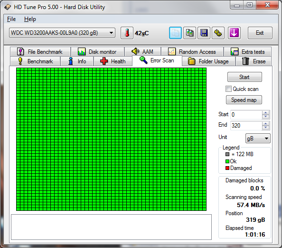Switch to the Random Access tab
This screenshot has width=282, height=248.
pyautogui.click(x=192, y=52)
